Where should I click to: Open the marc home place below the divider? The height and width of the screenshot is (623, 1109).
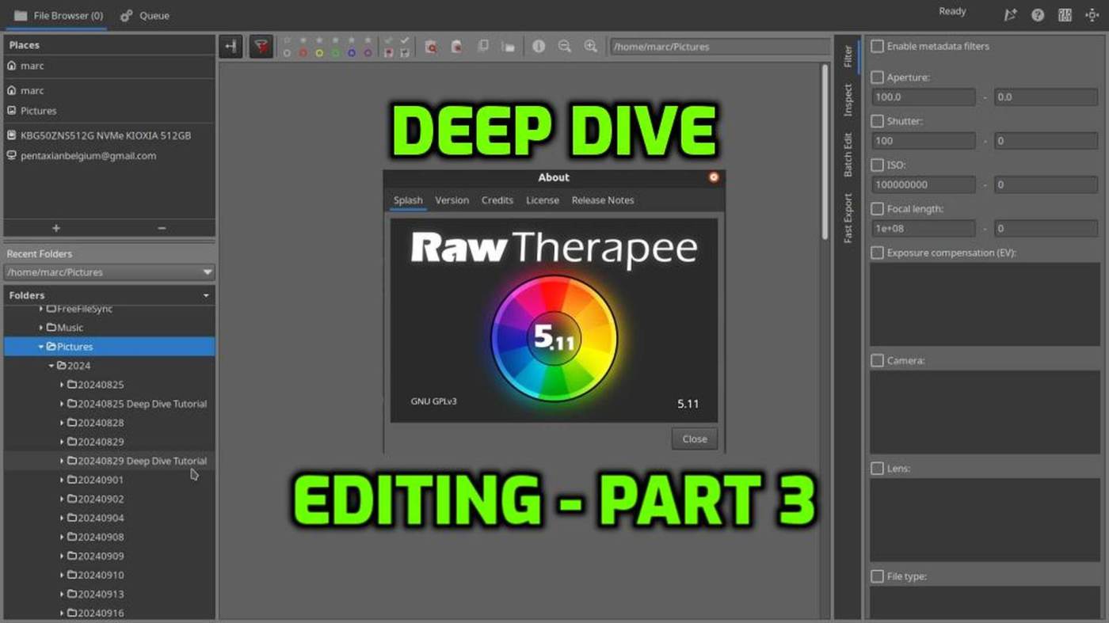pyautogui.click(x=109, y=90)
